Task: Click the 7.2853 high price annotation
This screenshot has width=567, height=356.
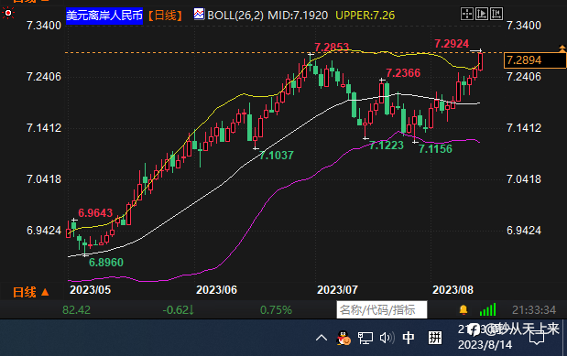Action: coord(332,47)
